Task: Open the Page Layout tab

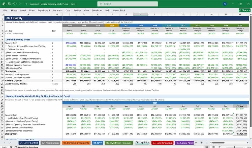Action: point(44,10)
